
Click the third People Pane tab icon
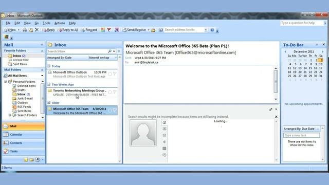click(x=164, y=135)
